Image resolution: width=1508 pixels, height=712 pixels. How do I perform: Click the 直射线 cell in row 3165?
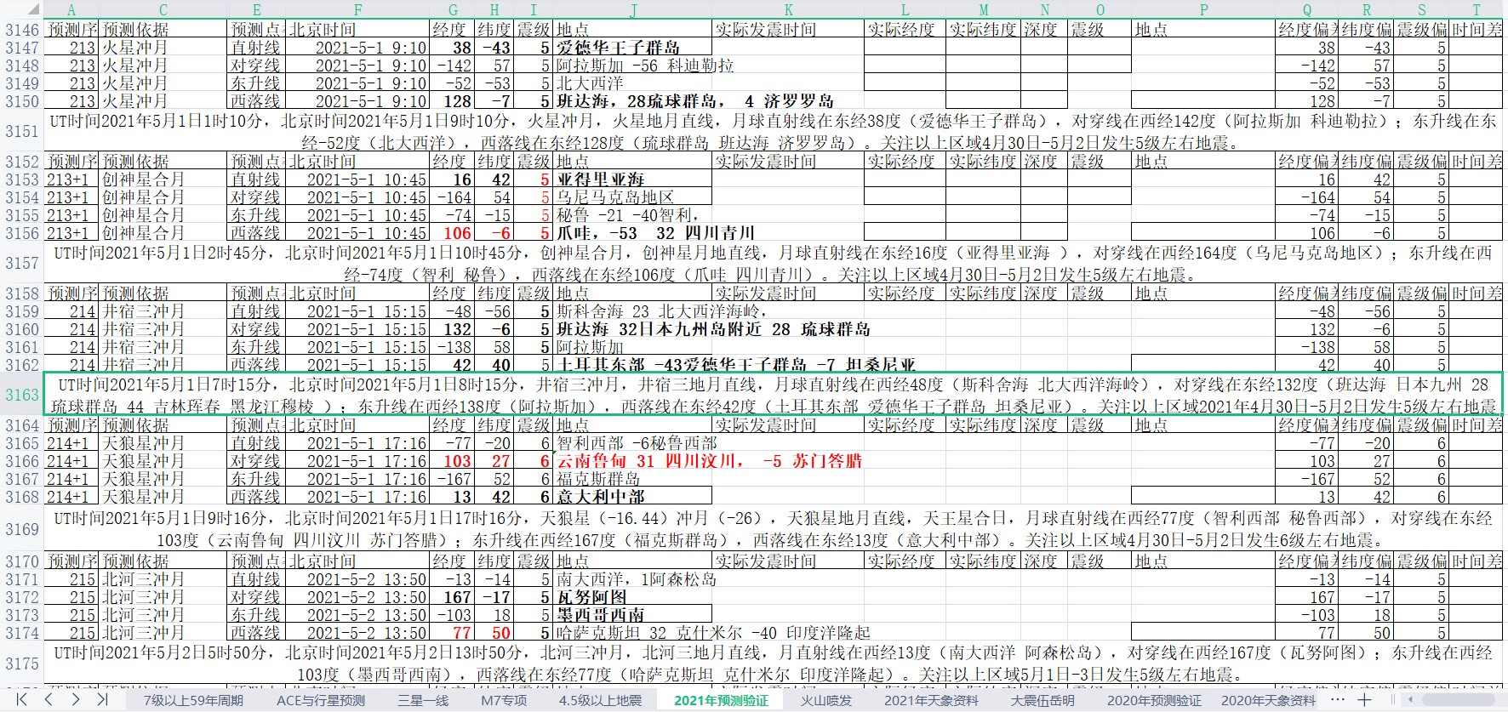pos(256,443)
